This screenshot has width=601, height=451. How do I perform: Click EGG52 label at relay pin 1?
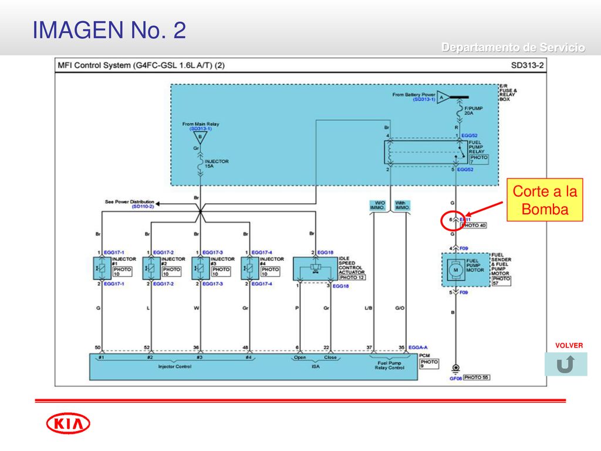coord(469,136)
